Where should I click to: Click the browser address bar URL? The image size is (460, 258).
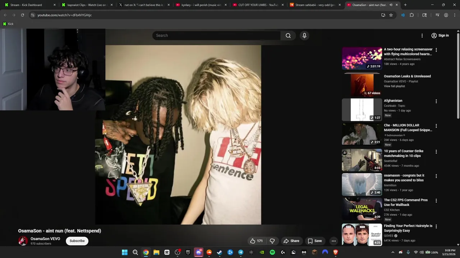tap(65, 15)
